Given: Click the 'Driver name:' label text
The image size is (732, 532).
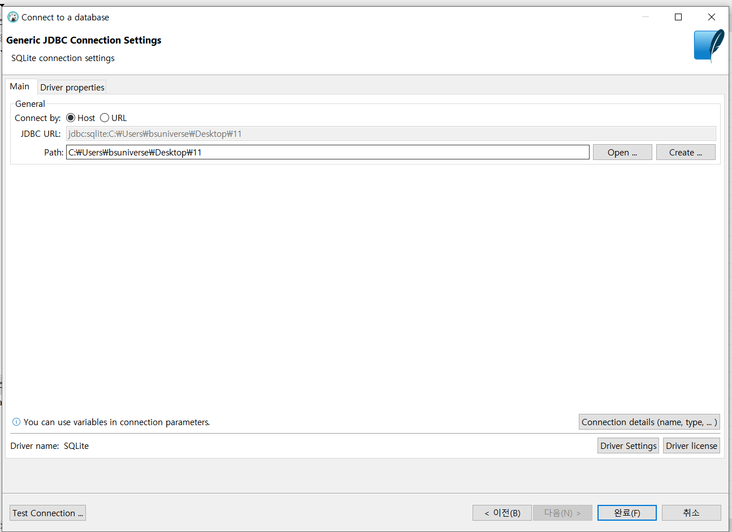Looking at the screenshot, I should point(34,446).
